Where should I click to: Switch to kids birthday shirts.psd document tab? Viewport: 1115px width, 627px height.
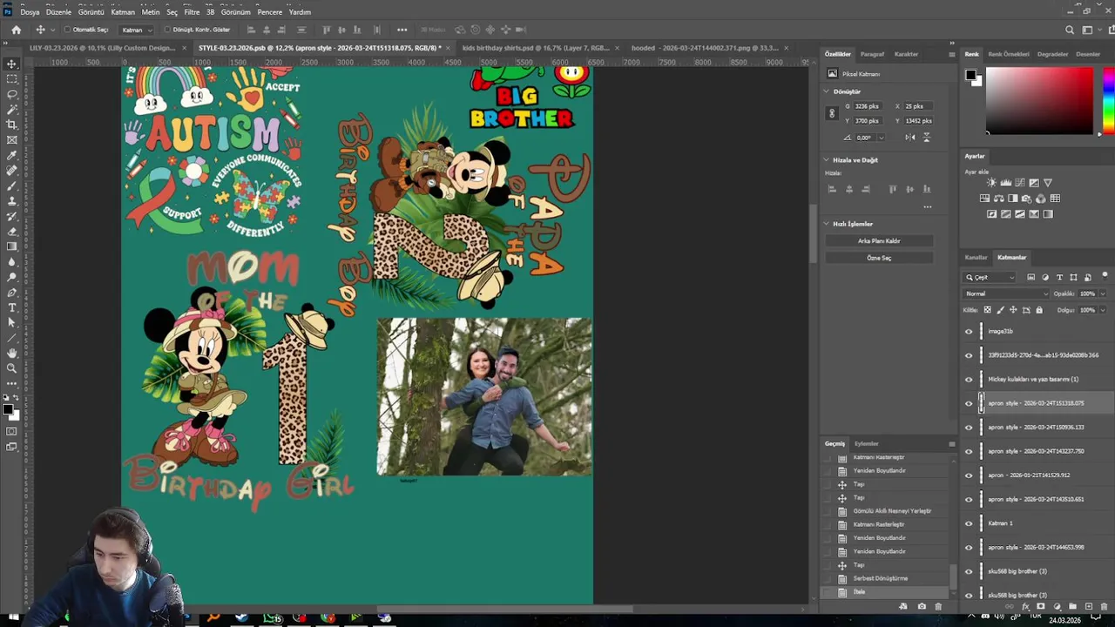536,48
